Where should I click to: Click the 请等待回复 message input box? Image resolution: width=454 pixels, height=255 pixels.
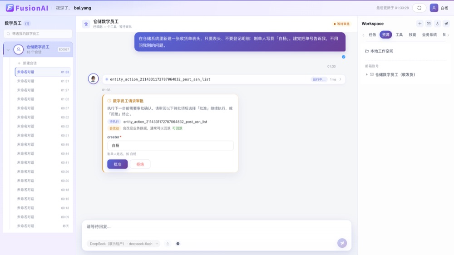click(217, 226)
